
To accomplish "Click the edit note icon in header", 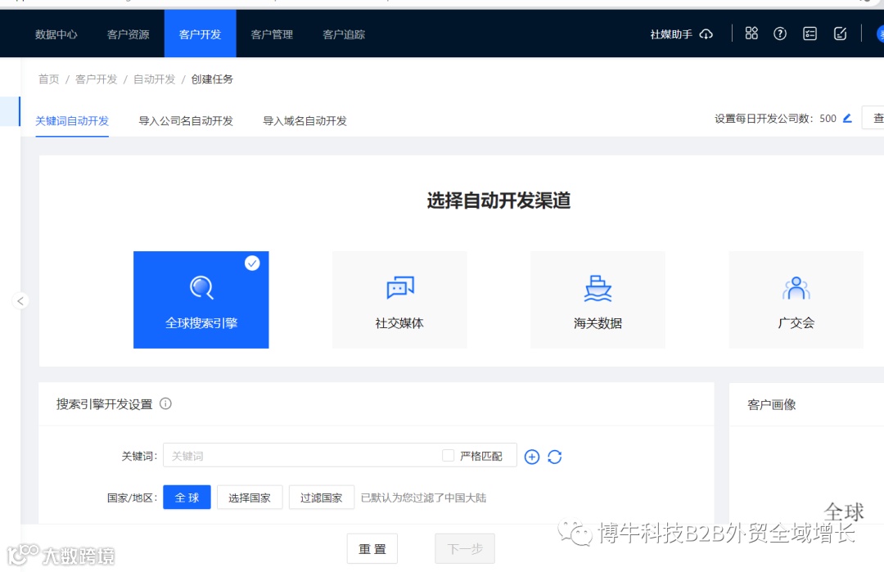I will [x=840, y=34].
